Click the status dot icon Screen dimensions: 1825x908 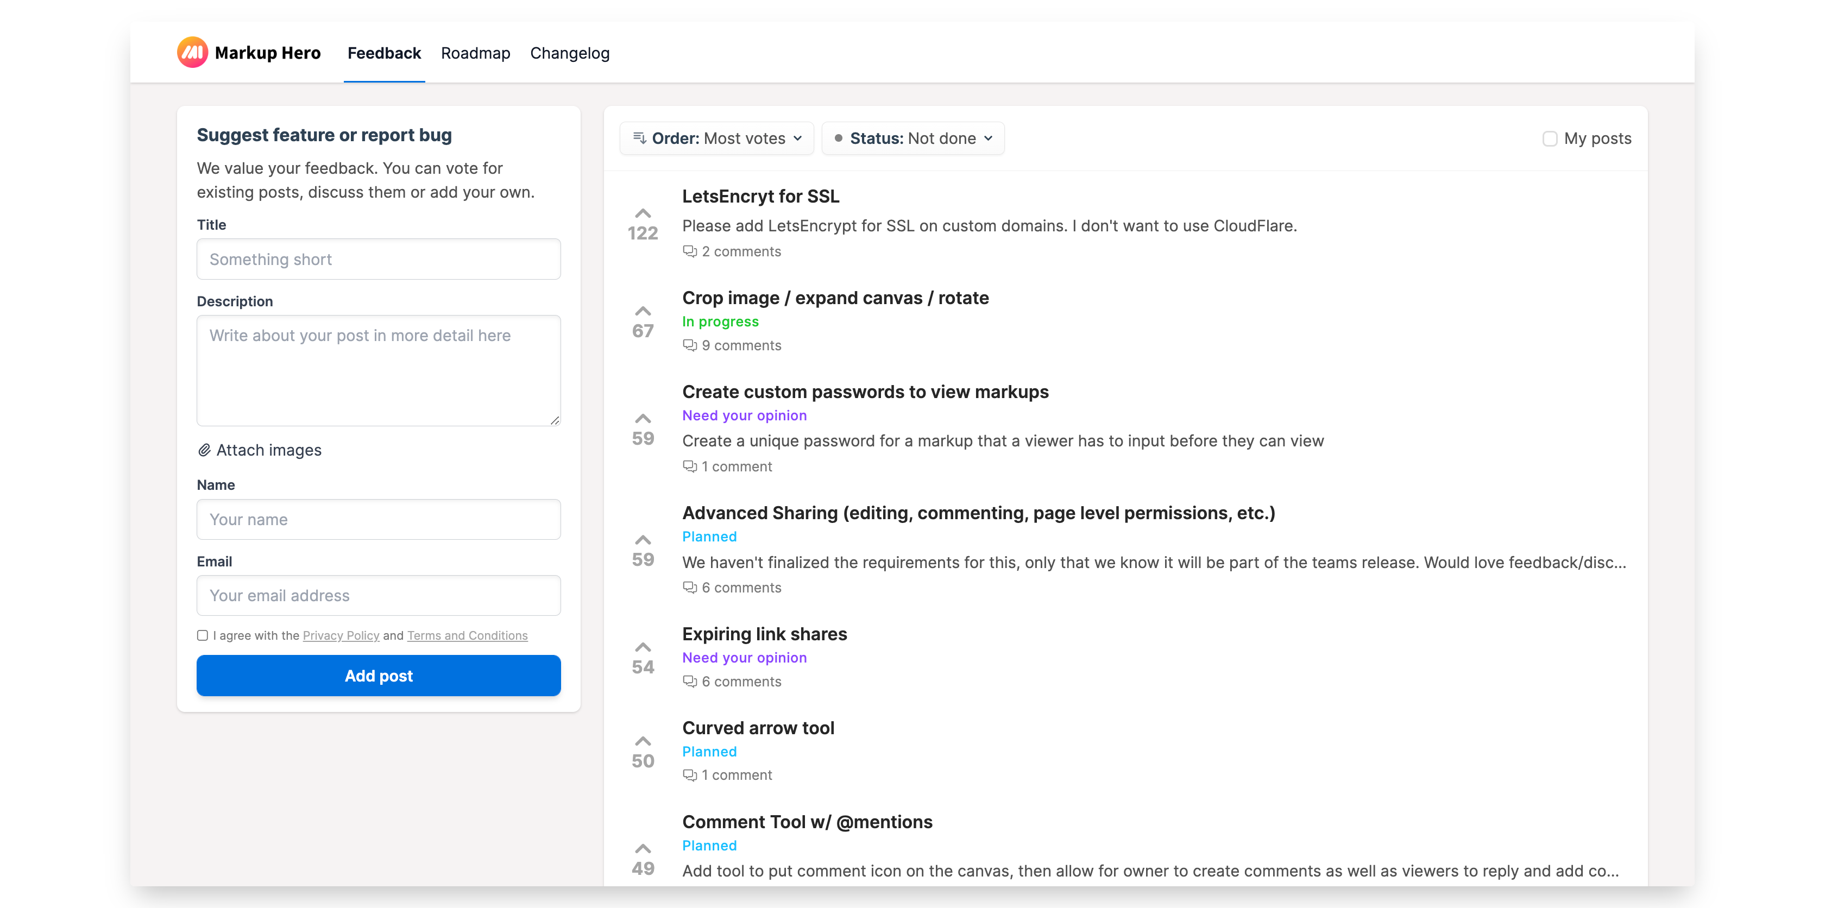(x=838, y=138)
